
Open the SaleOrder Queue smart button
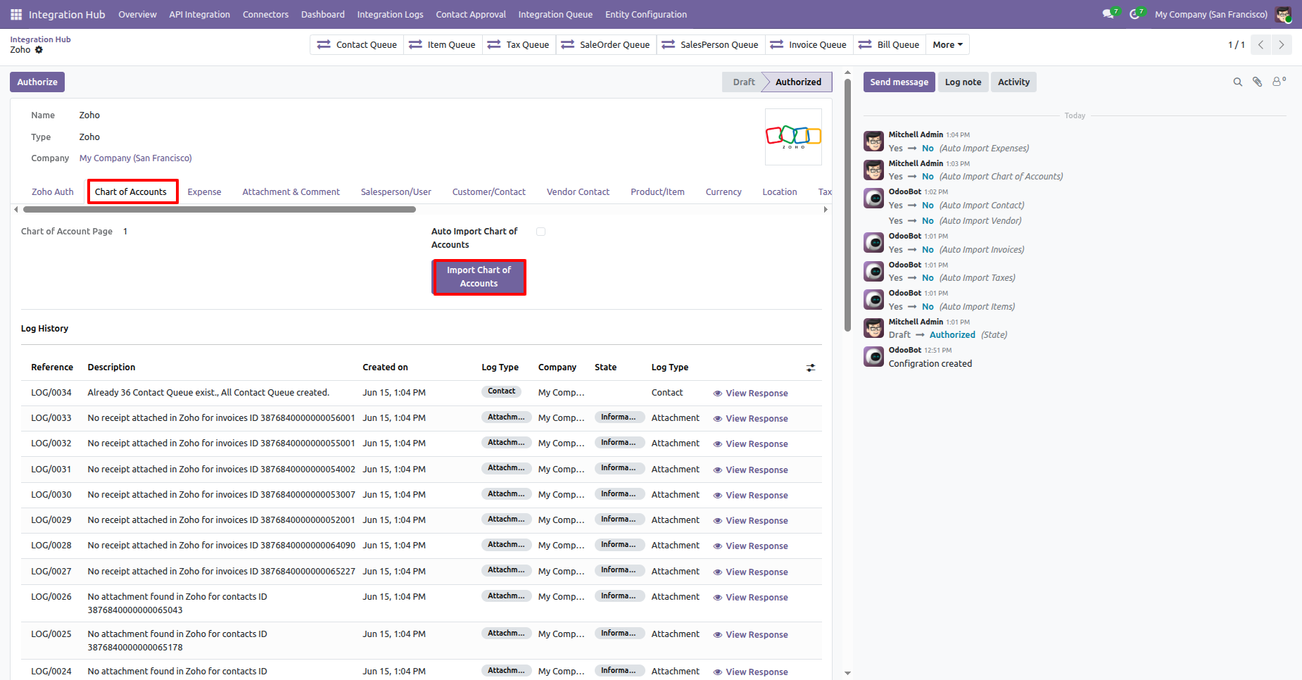coord(606,44)
